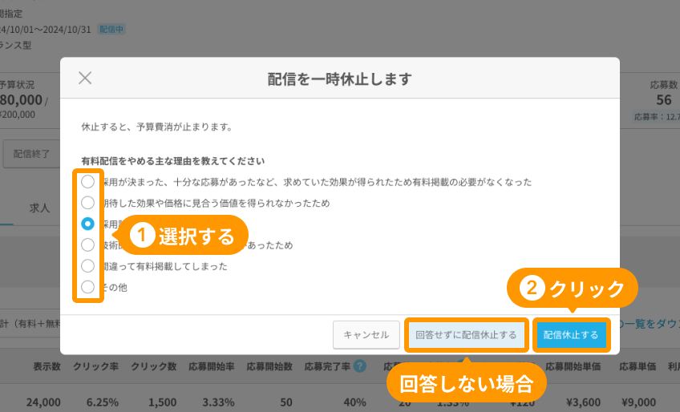Click the 応募完了率 column header

(x=327, y=366)
